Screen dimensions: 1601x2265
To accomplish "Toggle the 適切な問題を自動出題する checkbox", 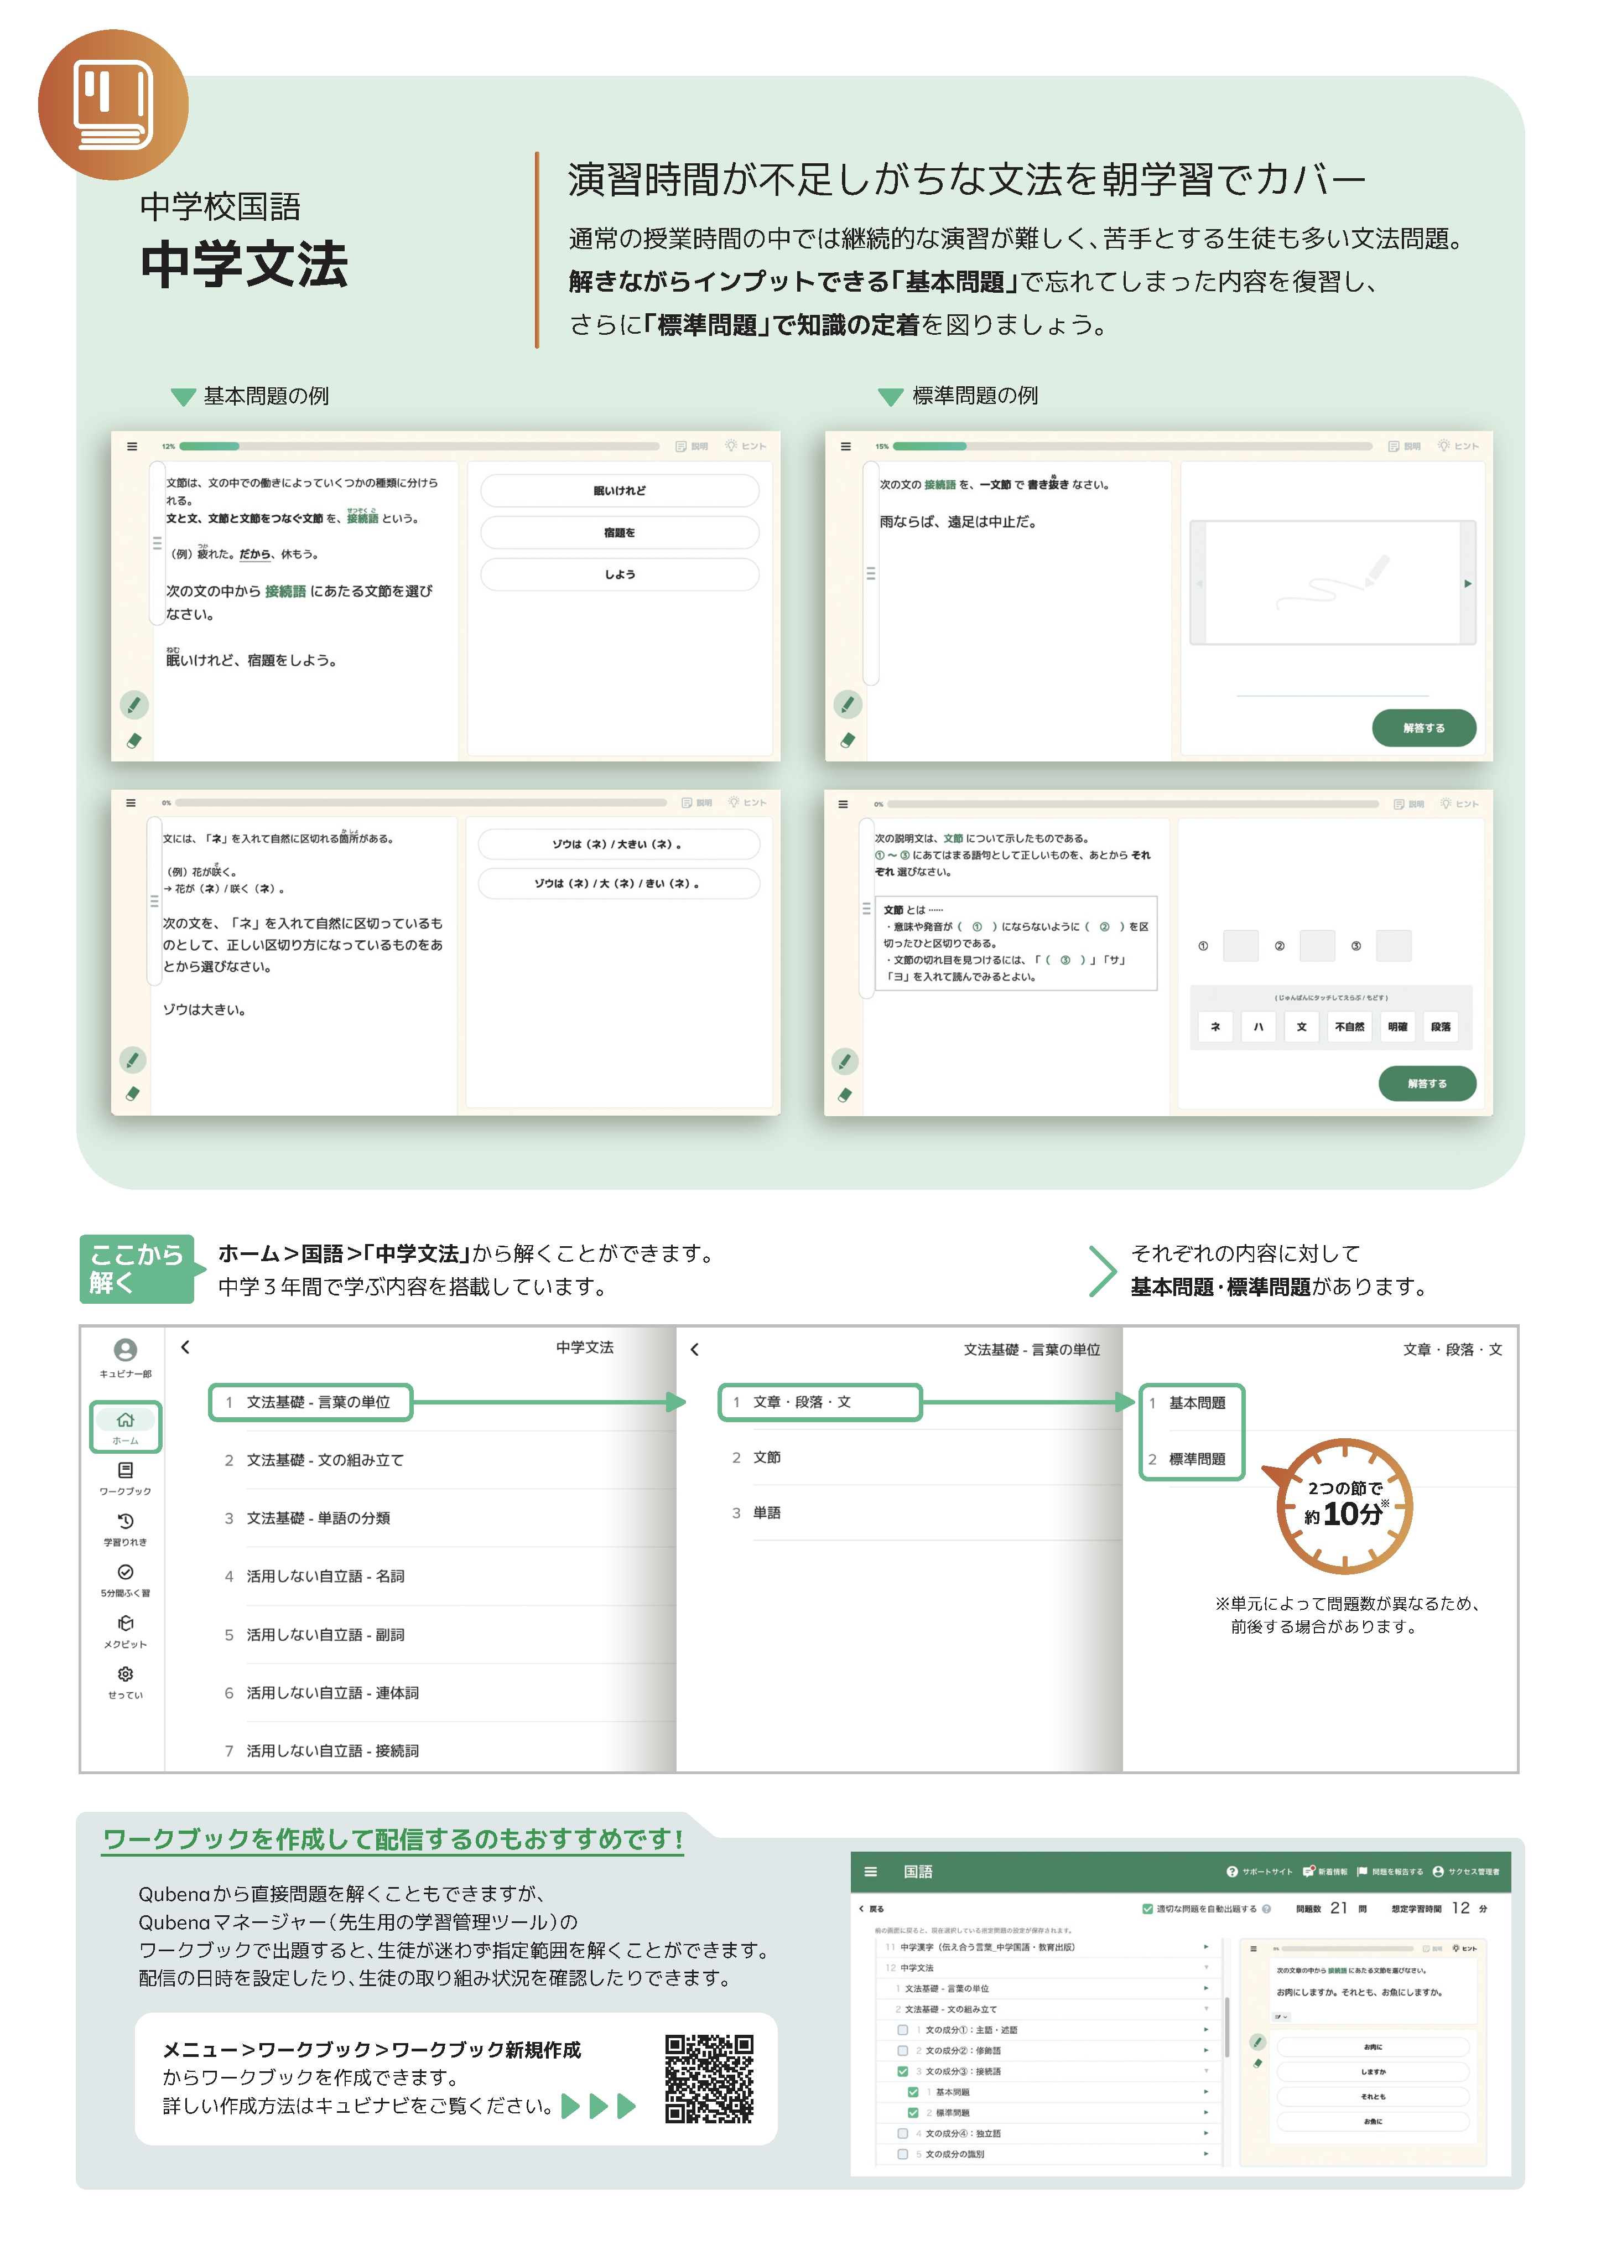I will [x=1147, y=1909].
